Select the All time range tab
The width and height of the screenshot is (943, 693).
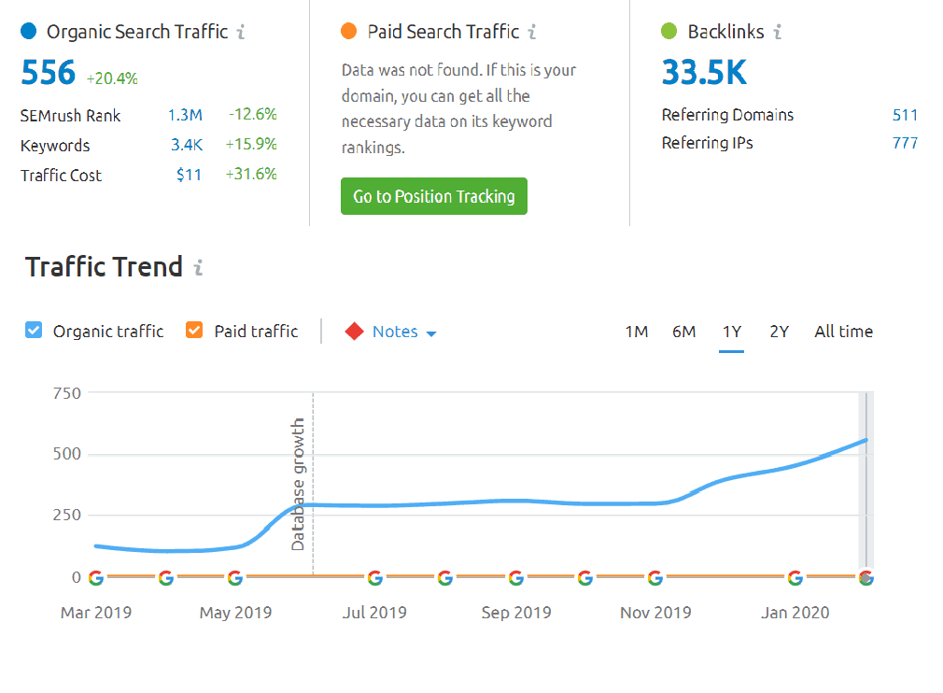tap(843, 332)
